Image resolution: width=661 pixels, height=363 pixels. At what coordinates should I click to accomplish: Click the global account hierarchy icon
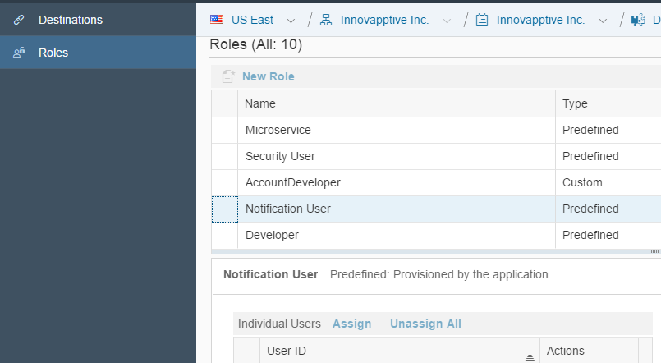coord(326,20)
